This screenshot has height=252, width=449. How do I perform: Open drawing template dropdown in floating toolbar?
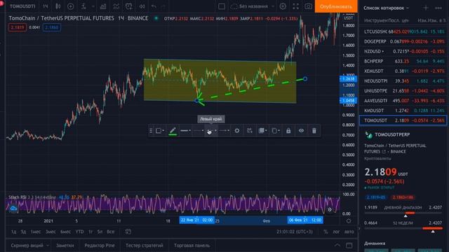point(160,131)
